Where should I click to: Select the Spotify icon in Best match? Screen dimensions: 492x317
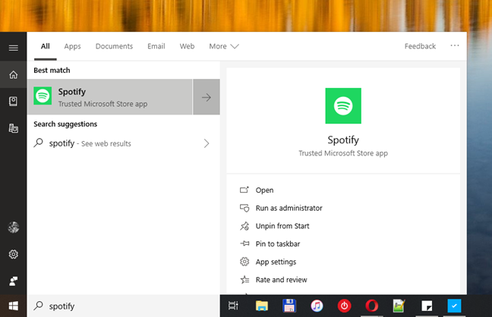[43, 96]
